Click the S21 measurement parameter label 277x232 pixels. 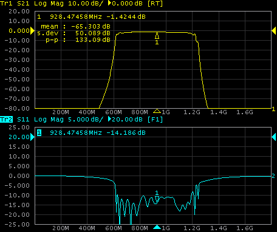[24, 3]
